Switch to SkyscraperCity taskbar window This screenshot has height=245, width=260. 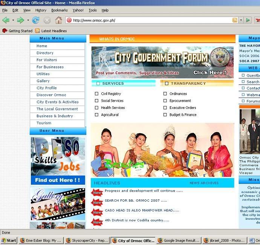[87, 240]
